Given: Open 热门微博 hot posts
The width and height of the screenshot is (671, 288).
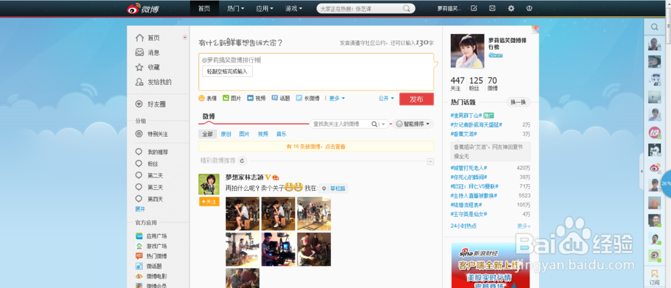Looking at the screenshot, I should [152, 257].
